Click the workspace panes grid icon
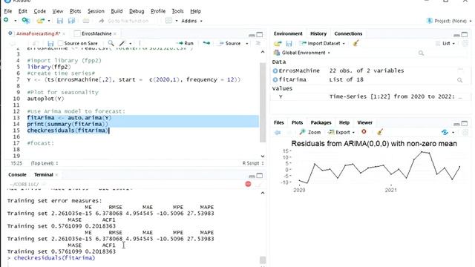Image resolution: width=475 pixels, height=267 pixels. click(x=168, y=21)
